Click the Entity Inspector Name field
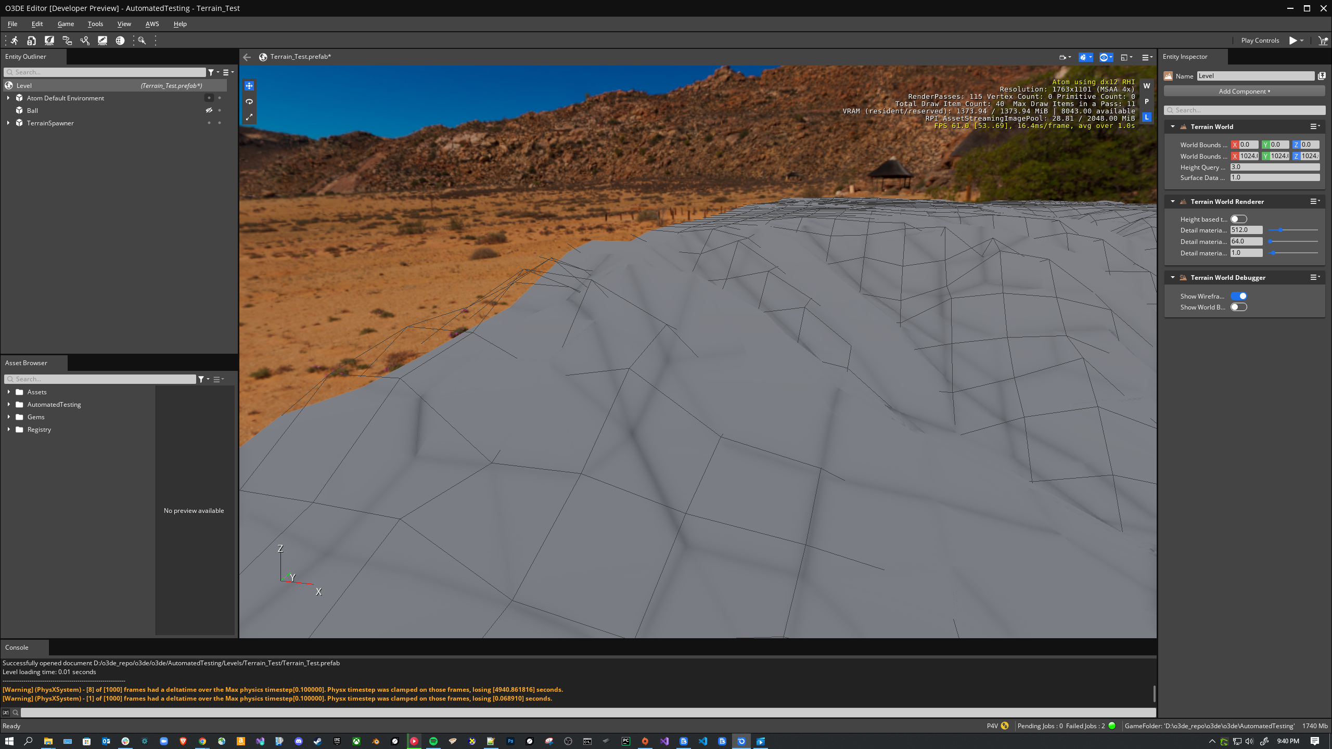Screen dimensions: 1332x749 point(1256,76)
